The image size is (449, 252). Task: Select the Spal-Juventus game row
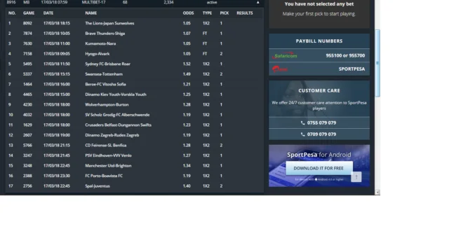click(x=135, y=186)
